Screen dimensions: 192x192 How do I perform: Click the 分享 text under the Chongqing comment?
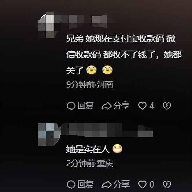(121, 184)
